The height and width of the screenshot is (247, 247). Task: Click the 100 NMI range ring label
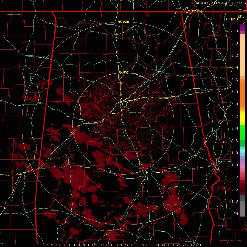click(x=123, y=22)
